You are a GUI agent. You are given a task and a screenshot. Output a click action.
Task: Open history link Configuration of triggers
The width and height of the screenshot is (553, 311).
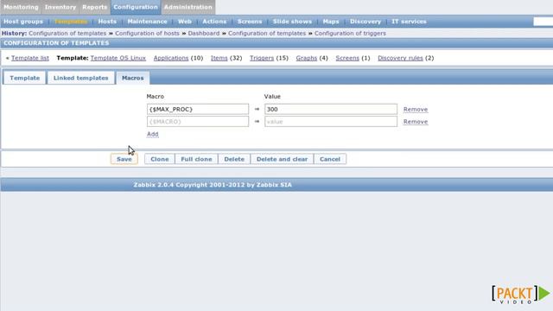[x=350, y=33]
